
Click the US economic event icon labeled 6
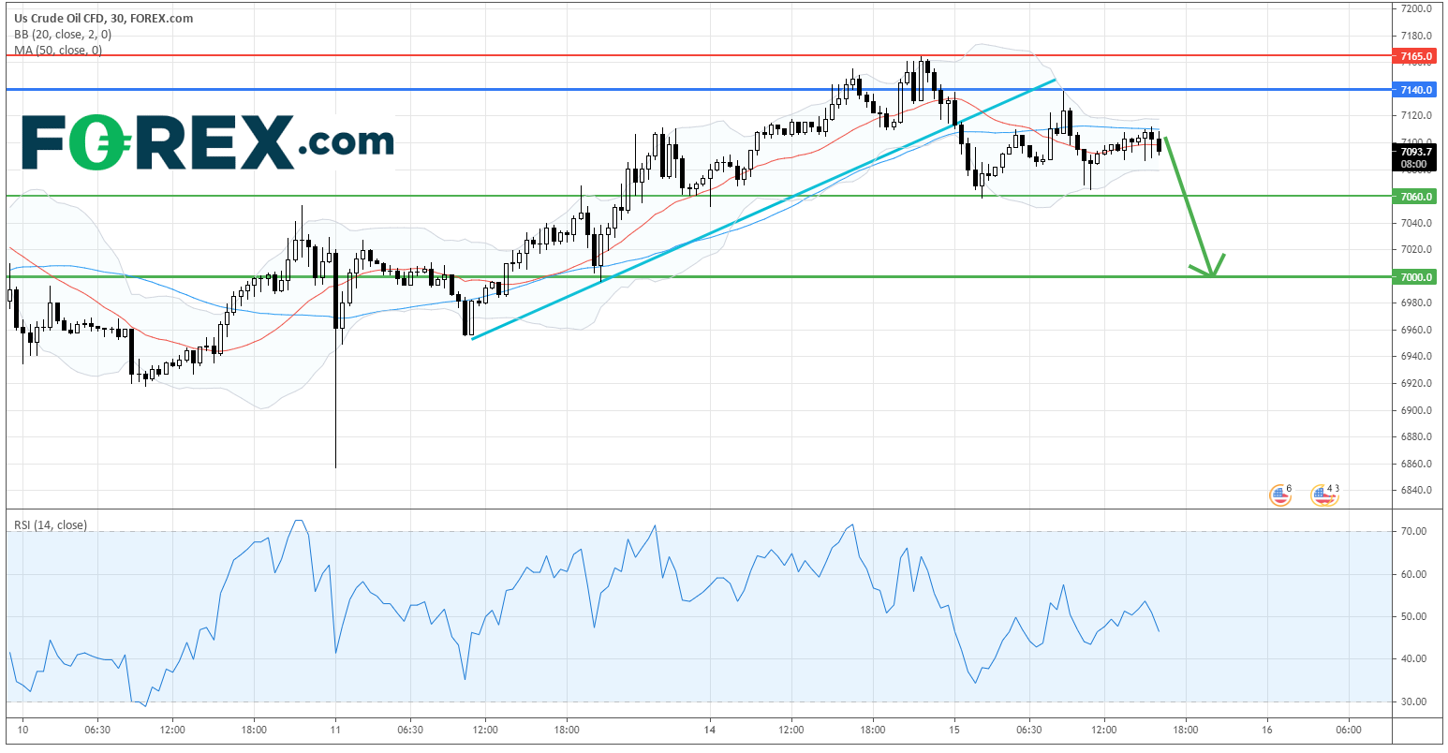point(1278,495)
